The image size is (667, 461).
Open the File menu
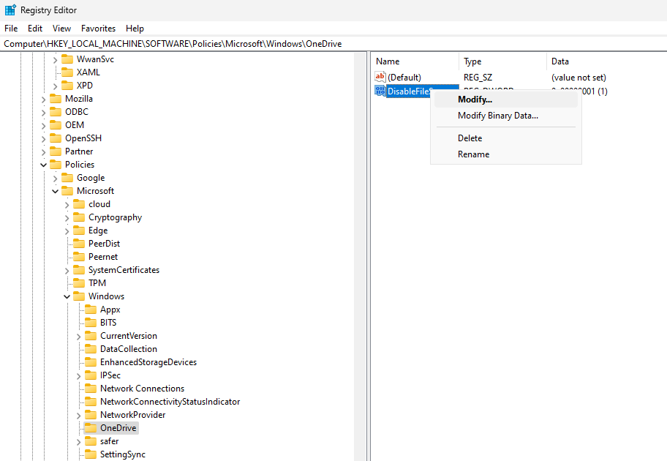click(11, 29)
